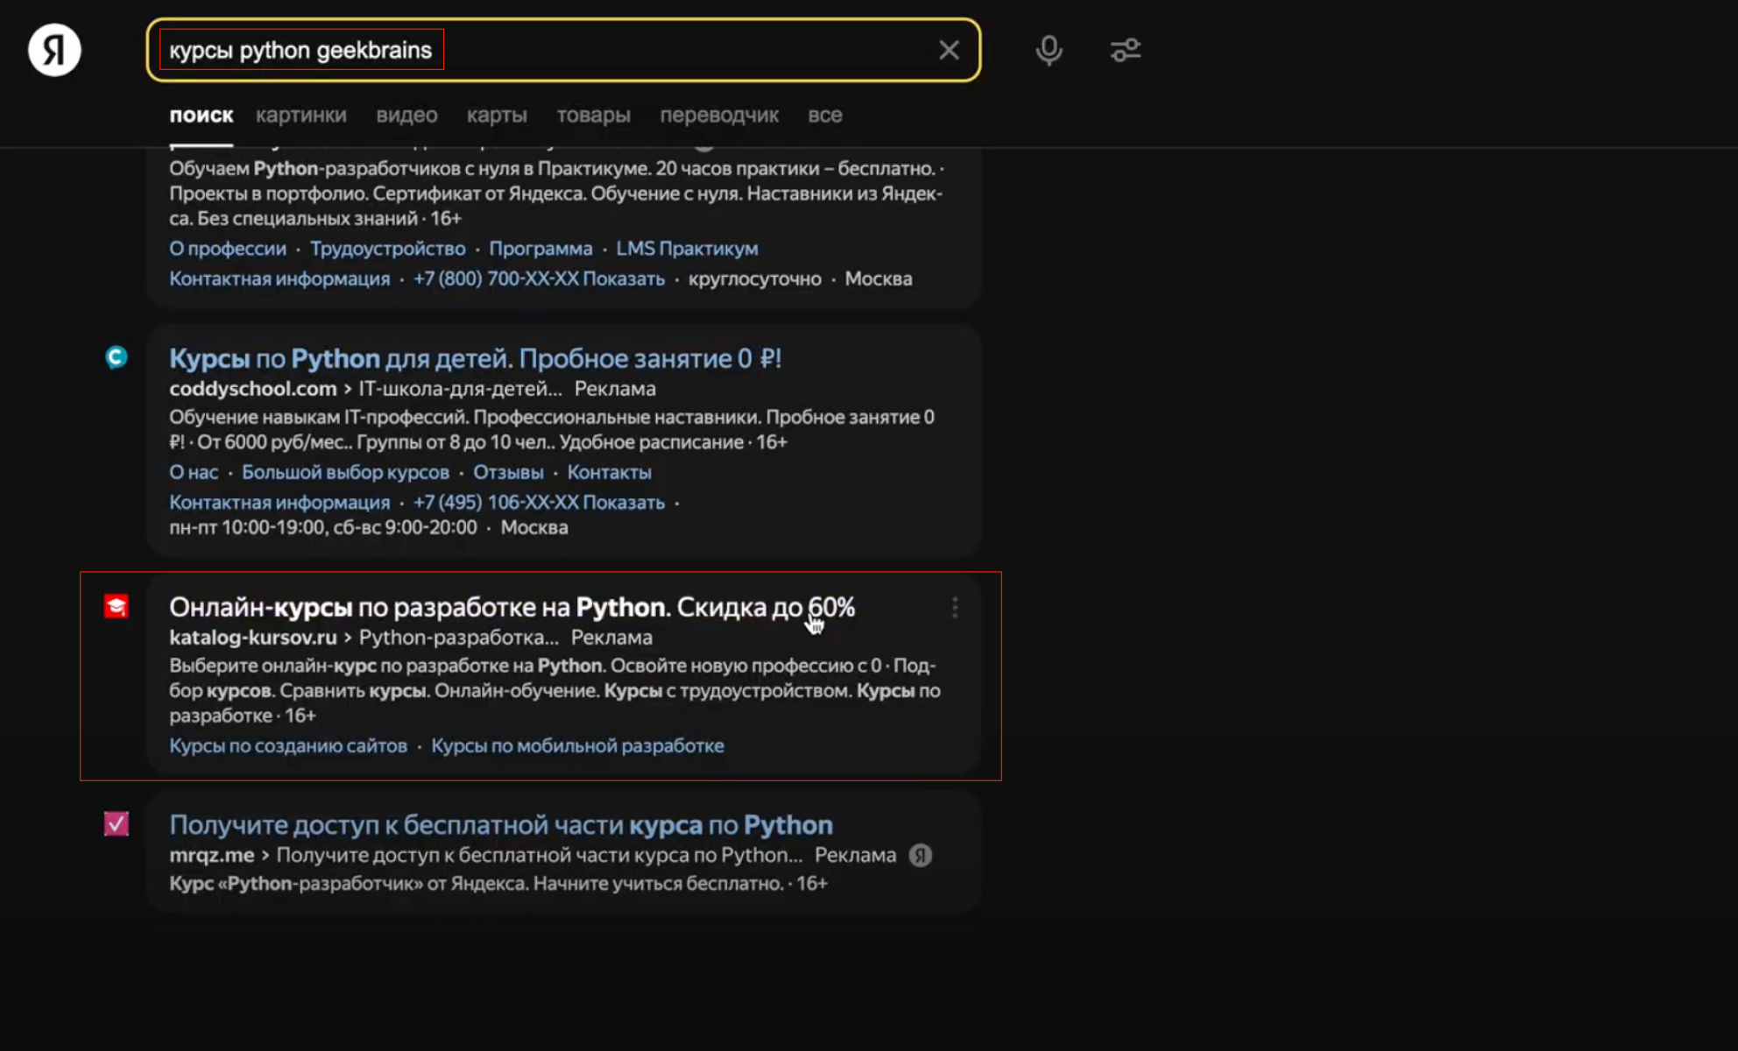The image size is (1738, 1051).
Task: Open Курсы по мобильной разработке link
Action: [x=576, y=744]
